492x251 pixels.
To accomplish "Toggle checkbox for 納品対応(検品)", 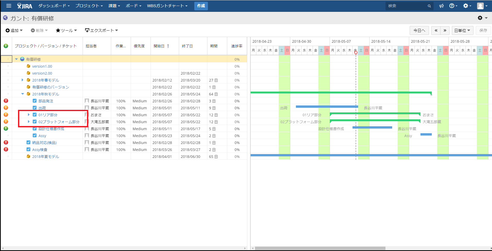I will 29,142.
